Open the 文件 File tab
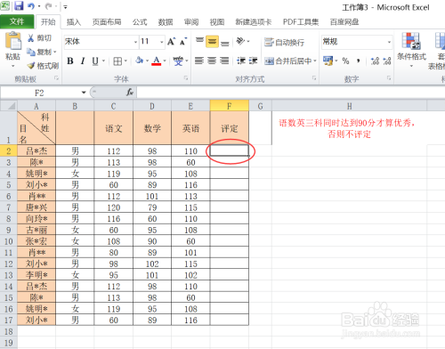The height and width of the screenshot is (349, 445). [x=17, y=21]
